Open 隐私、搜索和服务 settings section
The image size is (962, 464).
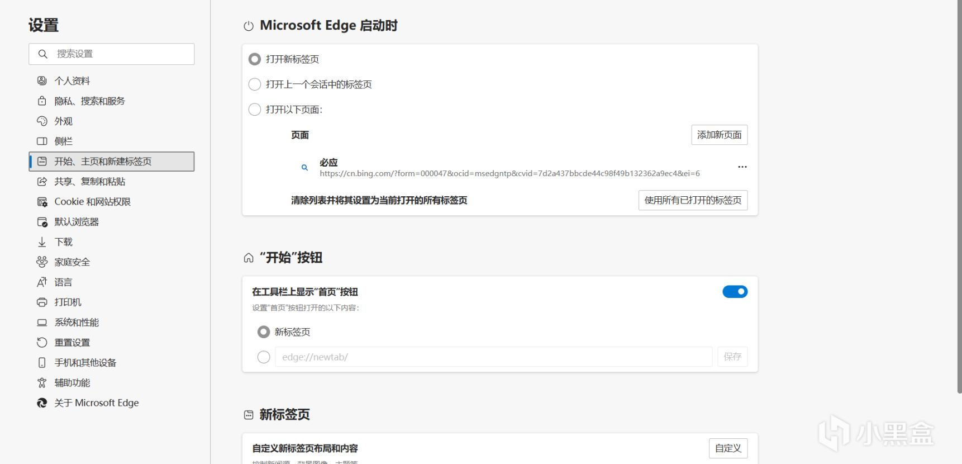point(112,101)
